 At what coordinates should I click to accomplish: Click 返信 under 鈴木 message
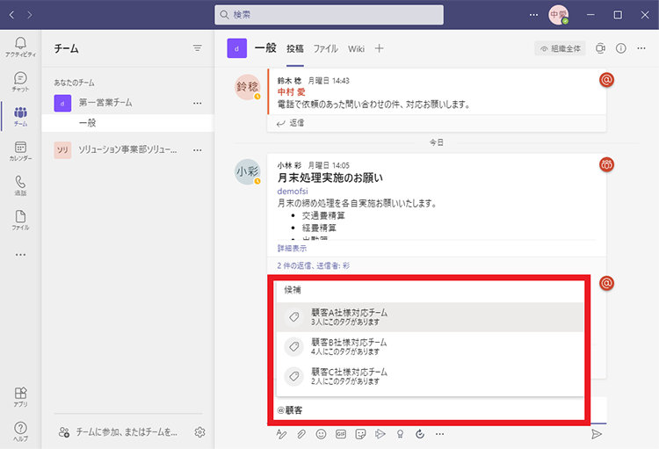point(290,123)
